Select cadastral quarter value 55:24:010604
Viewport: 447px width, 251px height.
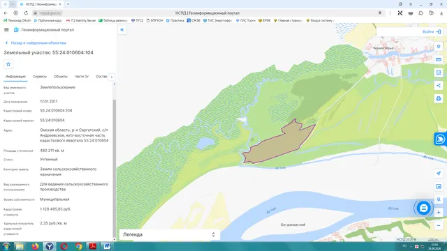tap(52, 121)
